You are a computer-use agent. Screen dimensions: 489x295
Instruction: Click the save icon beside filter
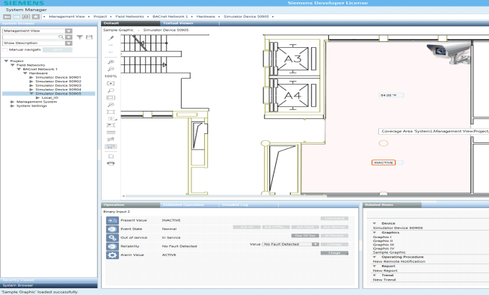89,37
